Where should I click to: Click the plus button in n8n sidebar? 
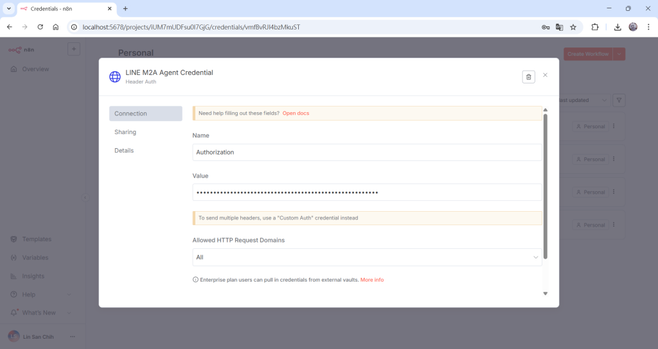(x=74, y=49)
